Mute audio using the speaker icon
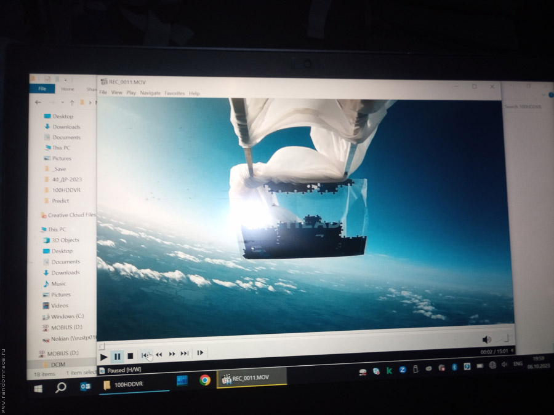The width and height of the screenshot is (554, 415). pyautogui.click(x=486, y=339)
